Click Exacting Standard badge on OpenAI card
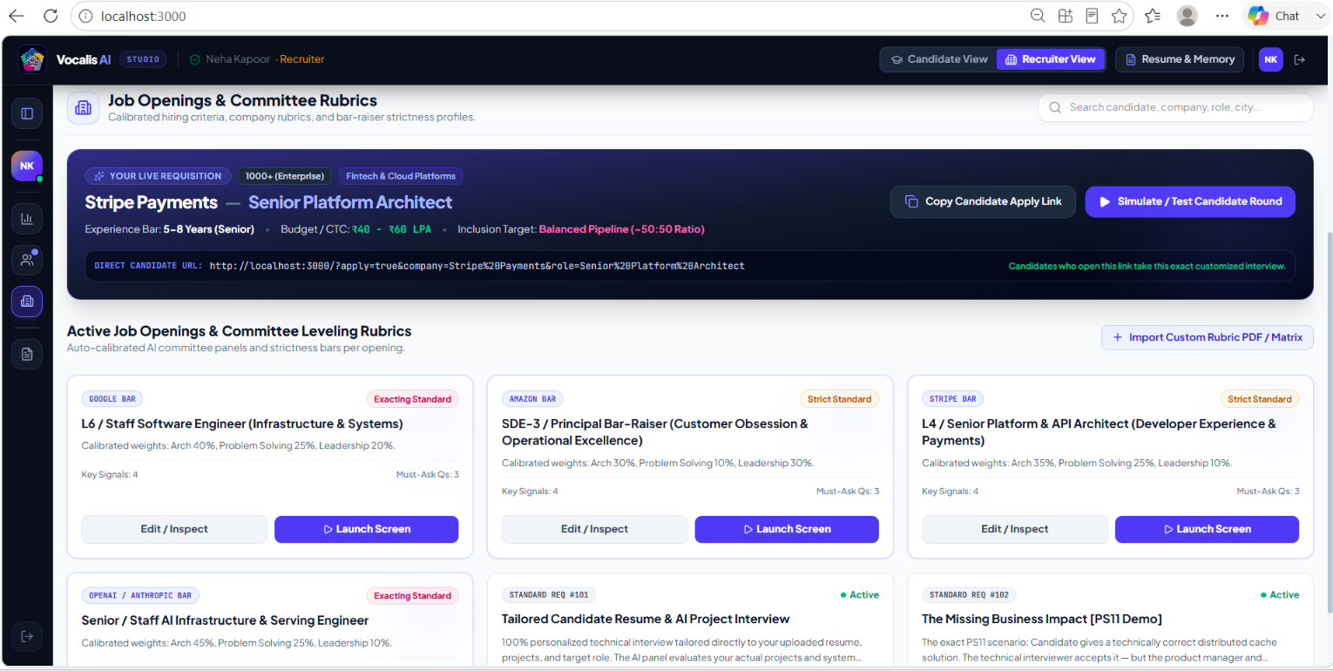This screenshot has width=1333, height=671. [x=413, y=596]
